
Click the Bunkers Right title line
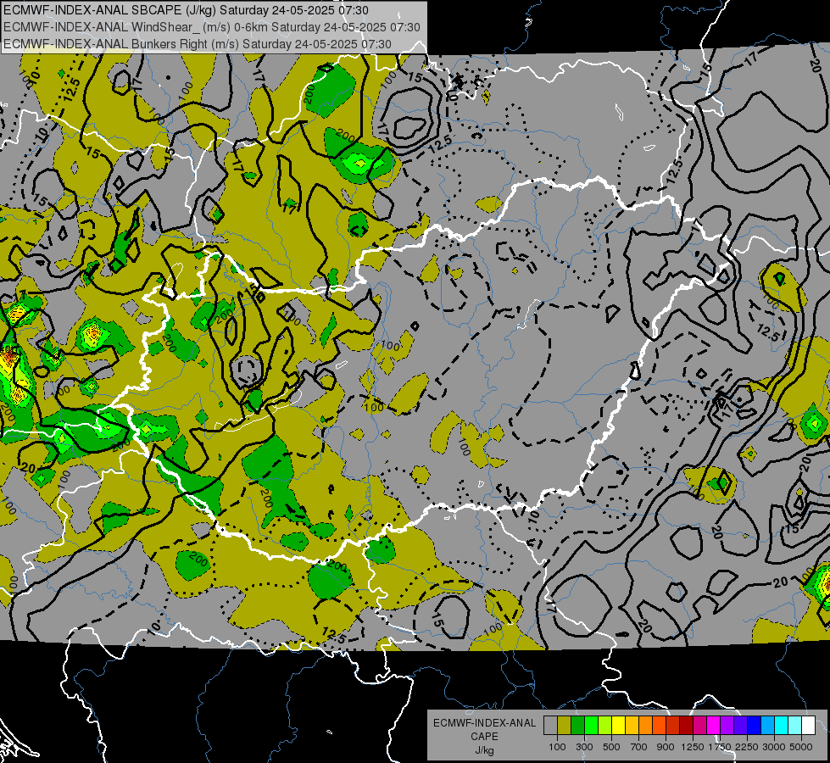198,44
